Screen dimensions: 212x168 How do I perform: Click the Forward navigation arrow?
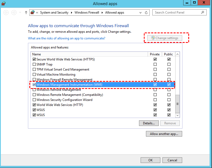pos(14,13)
